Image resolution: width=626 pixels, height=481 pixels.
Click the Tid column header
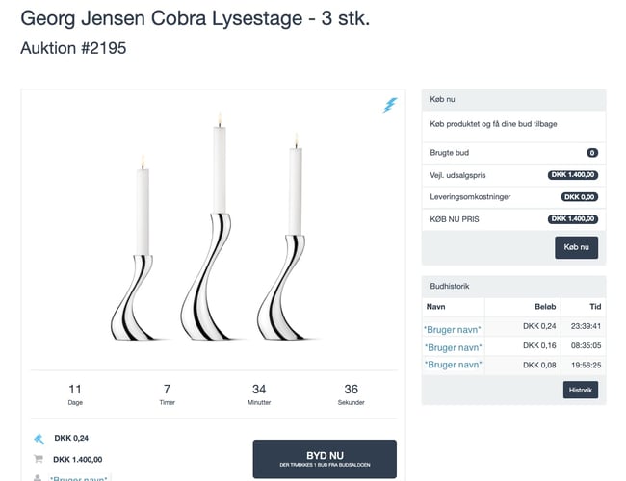(595, 307)
